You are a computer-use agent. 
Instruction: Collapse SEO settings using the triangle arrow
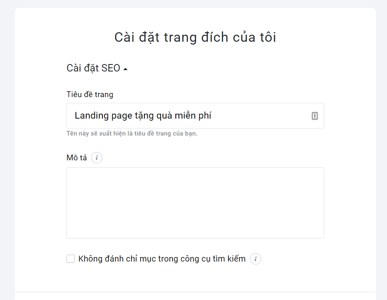click(x=125, y=69)
